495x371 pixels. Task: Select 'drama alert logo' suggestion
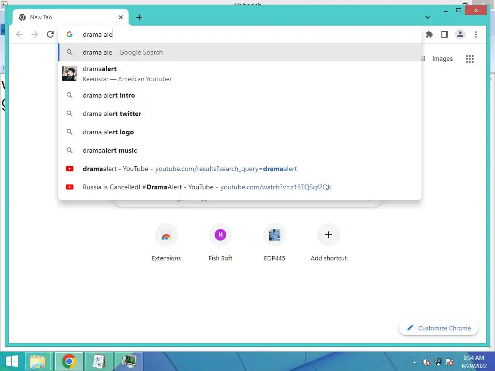(240, 132)
